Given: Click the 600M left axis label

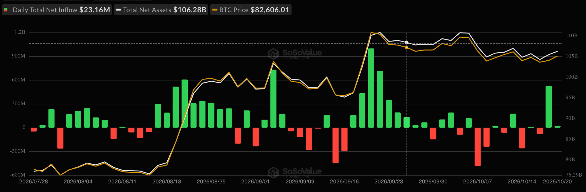Looking at the screenshot, I should 19,80.
